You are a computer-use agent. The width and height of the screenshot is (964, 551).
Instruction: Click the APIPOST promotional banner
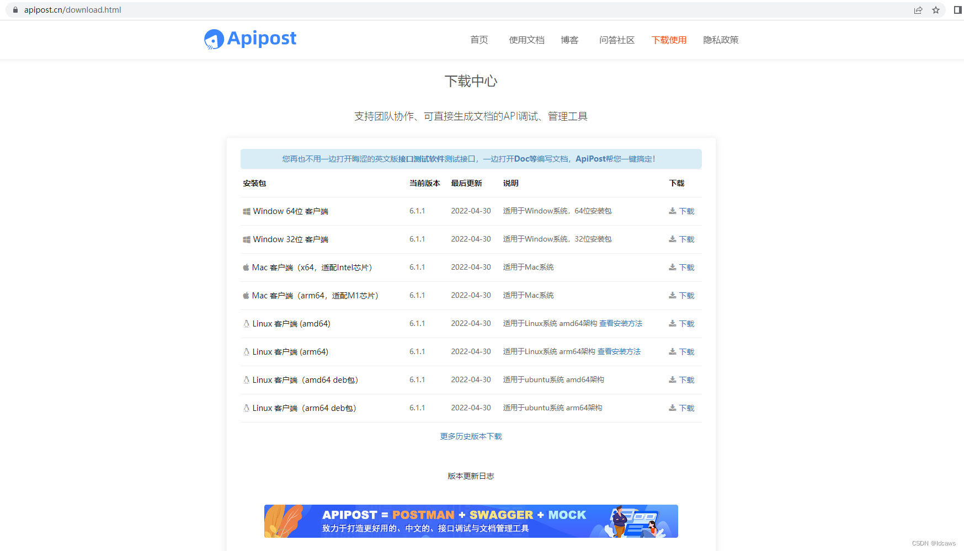[x=471, y=521]
